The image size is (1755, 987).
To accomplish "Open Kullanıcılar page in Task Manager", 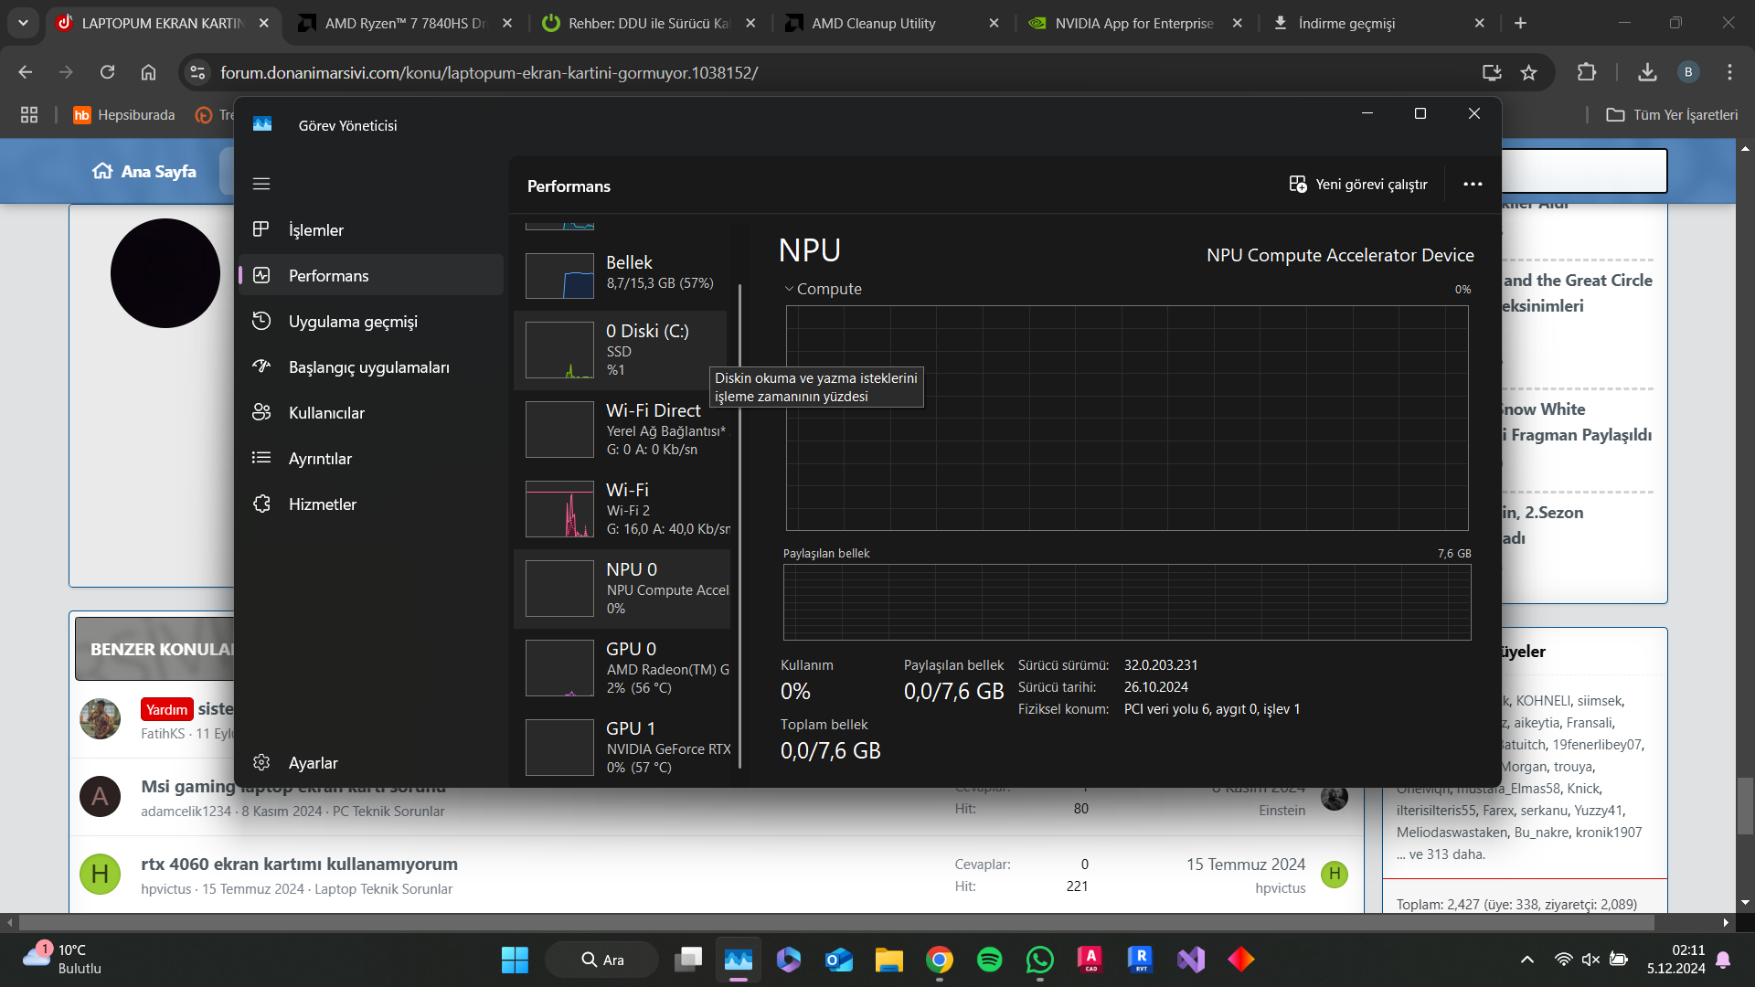I will tap(371, 412).
